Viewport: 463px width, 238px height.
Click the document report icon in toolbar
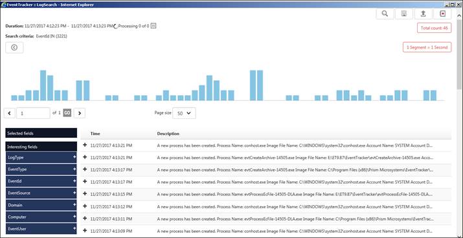click(404, 14)
